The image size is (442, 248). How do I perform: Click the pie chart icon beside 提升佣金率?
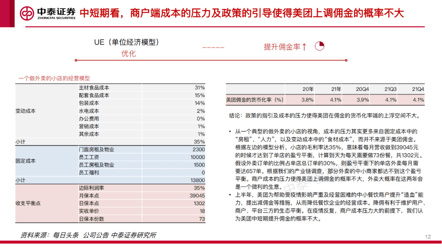pos(319,46)
